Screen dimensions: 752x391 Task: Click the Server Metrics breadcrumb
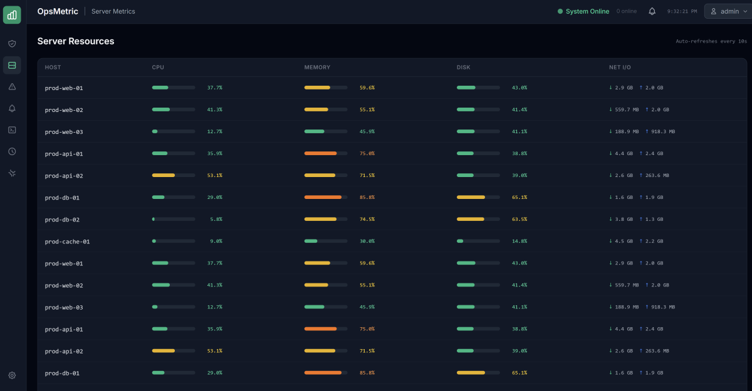click(x=113, y=11)
